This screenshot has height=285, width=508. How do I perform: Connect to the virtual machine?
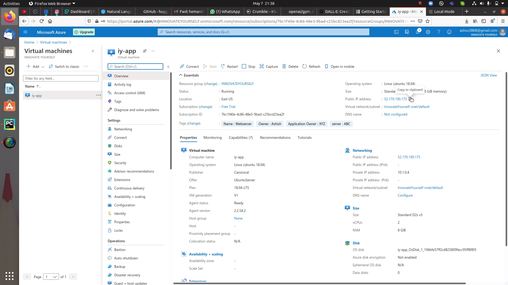click(189, 66)
